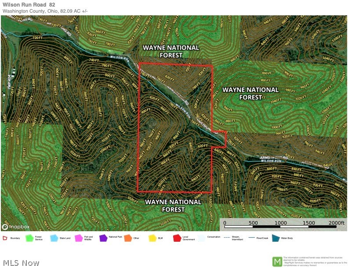The height and width of the screenshot is (268, 348).
Task: Click the River/Creek legend line
Action: pos(251,238)
